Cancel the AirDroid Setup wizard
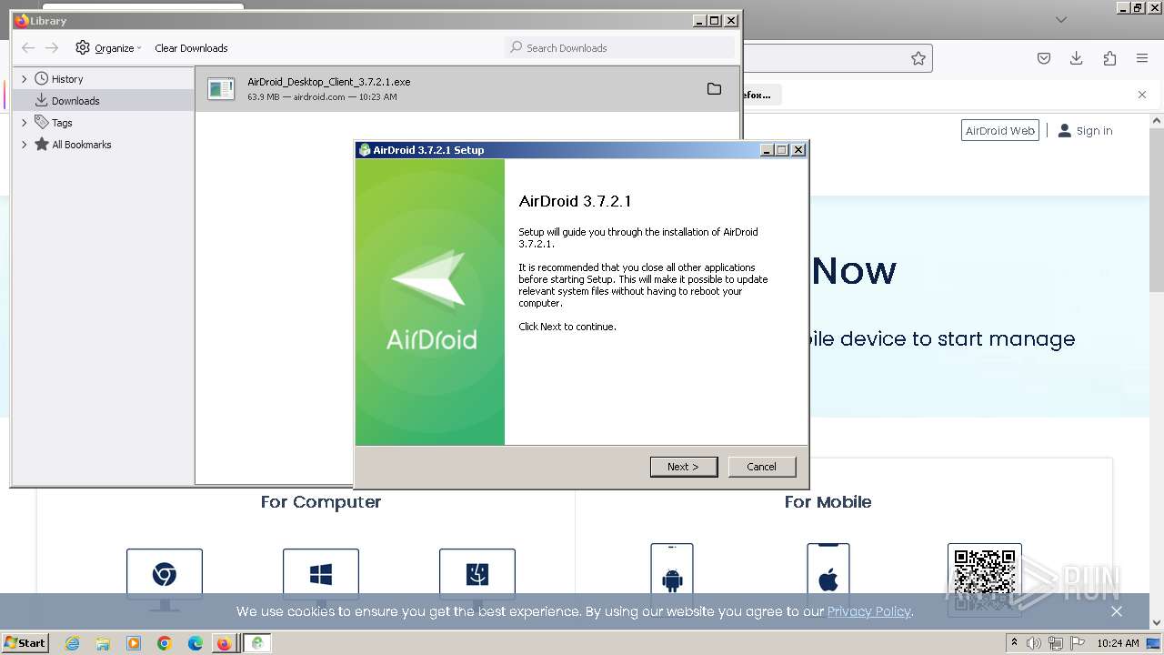1164x655 pixels. (x=762, y=467)
